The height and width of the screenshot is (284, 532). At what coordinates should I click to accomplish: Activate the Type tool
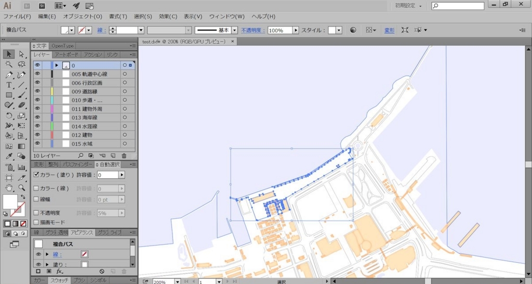[x=9, y=85]
